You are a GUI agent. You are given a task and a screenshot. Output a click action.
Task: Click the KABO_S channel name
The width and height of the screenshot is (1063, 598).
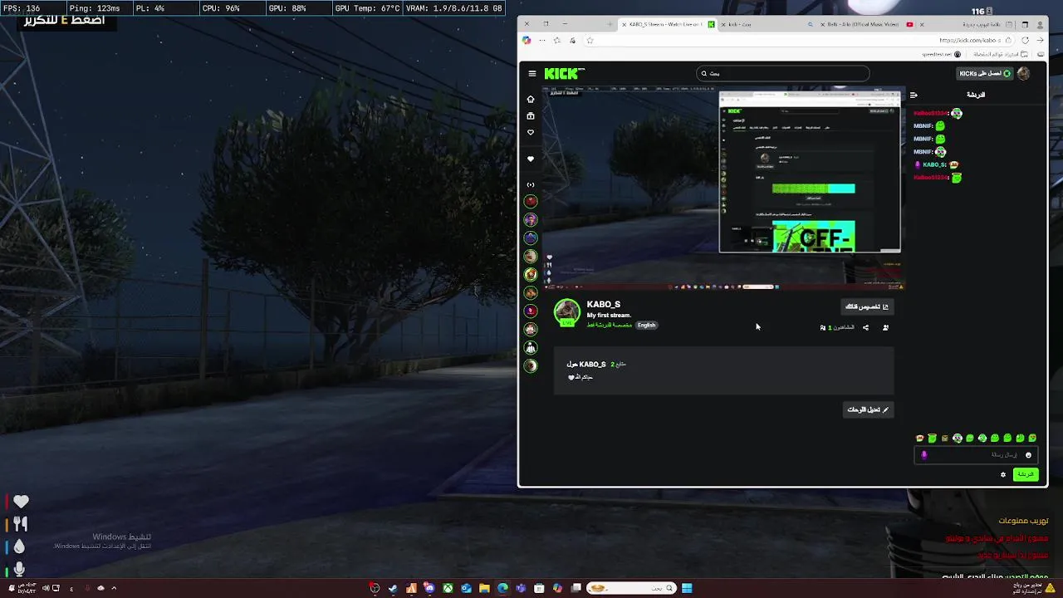[x=604, y=305]
